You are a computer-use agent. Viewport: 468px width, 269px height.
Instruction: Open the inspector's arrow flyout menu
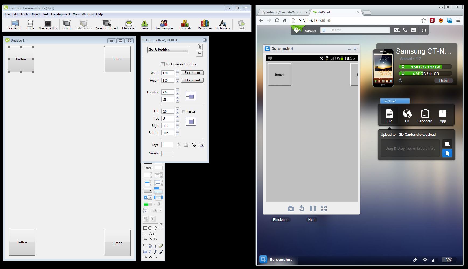coord(199,53)
